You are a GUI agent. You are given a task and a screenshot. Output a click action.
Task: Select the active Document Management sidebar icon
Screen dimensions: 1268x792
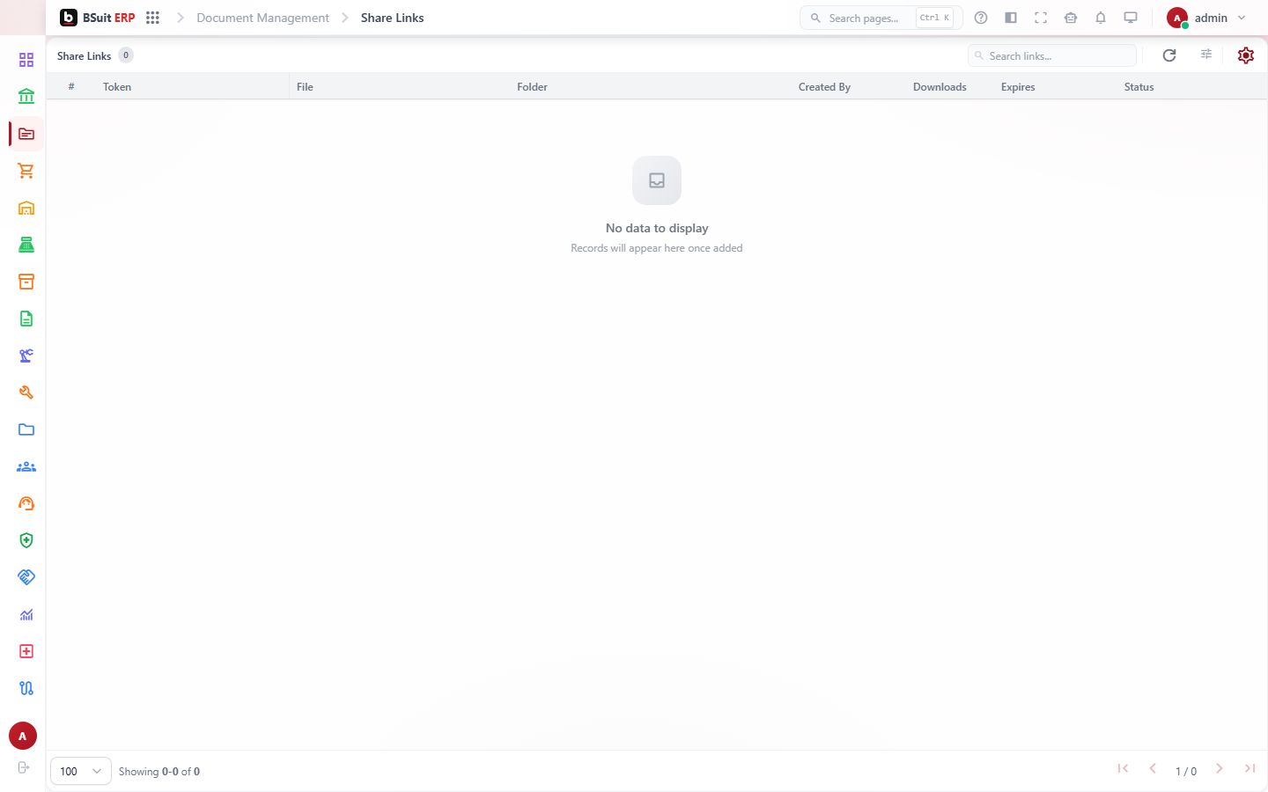tap(26, 134)
